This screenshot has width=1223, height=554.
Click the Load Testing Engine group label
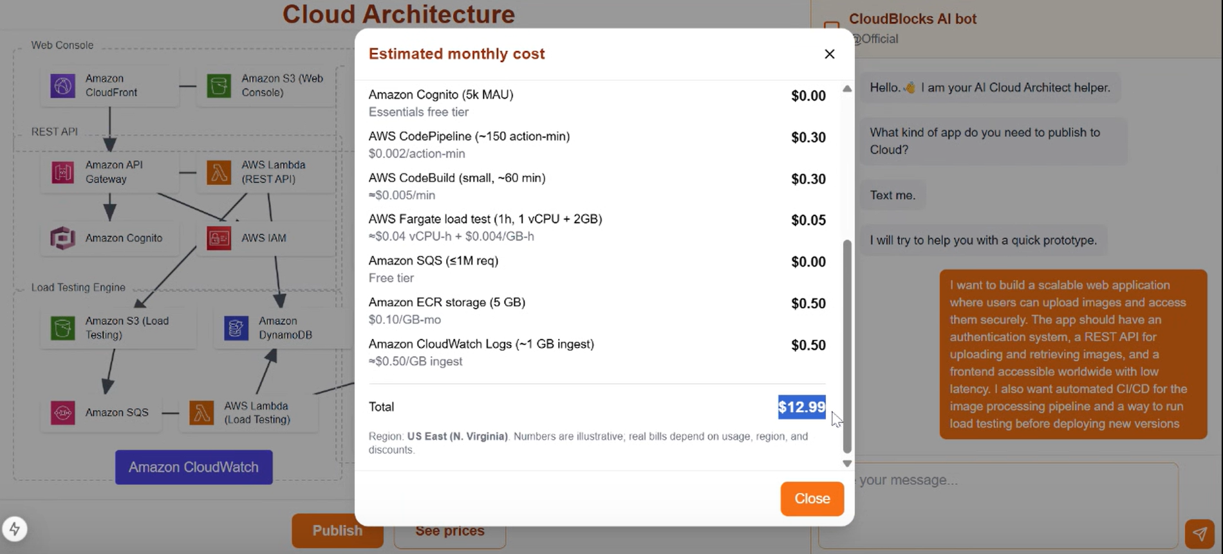tap(78, 287)
